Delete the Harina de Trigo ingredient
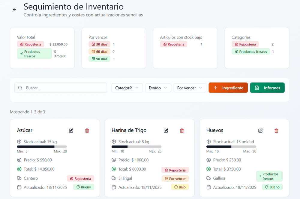Viewport: 300px width, 199px height. pyautogui.click(x=182, y=131)
